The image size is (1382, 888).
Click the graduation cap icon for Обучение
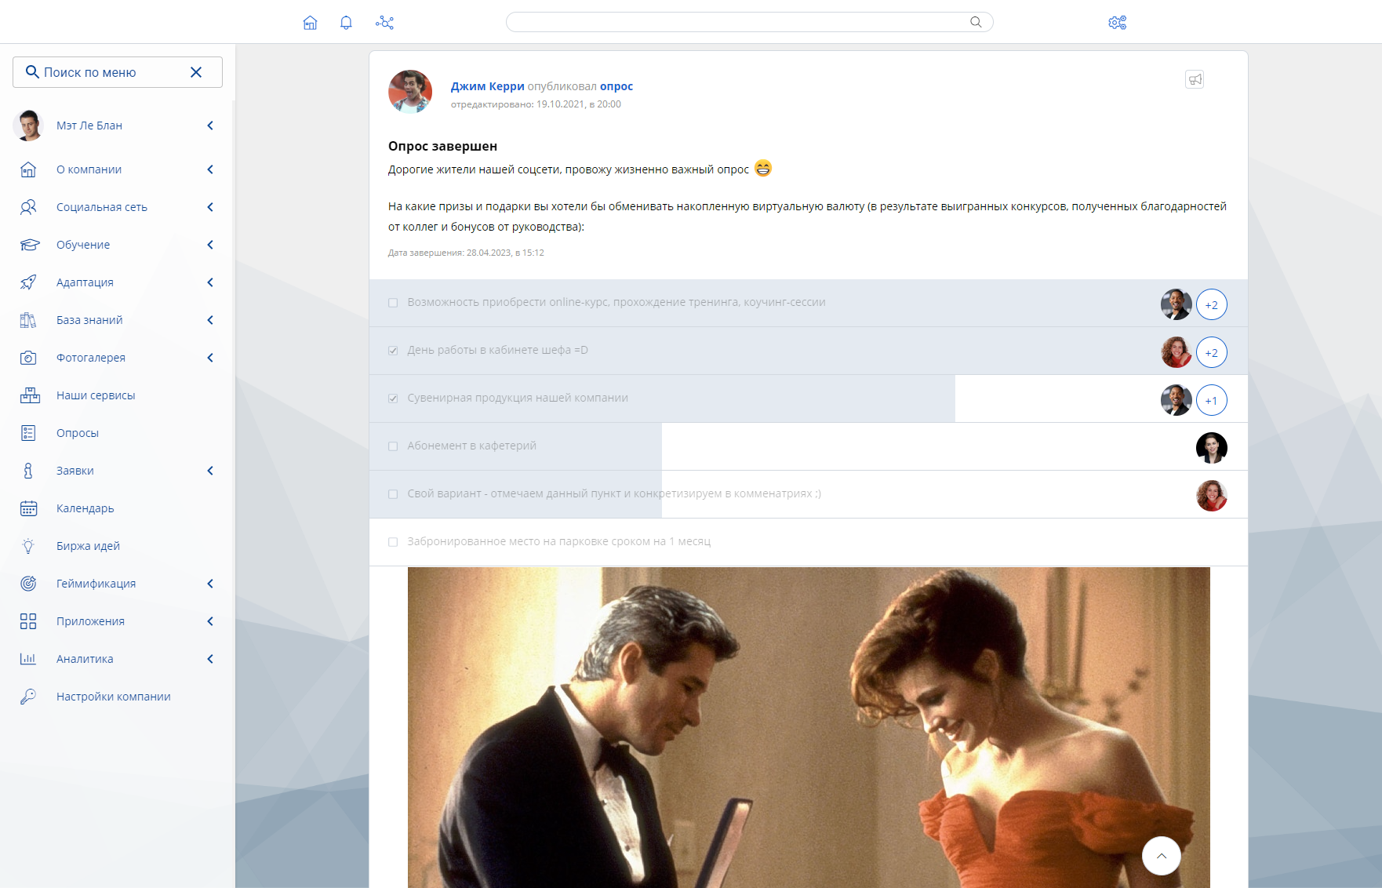point(29,245)
